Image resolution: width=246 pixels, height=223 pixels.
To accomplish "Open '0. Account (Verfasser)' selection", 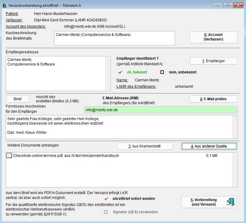I will pos(213,37).
